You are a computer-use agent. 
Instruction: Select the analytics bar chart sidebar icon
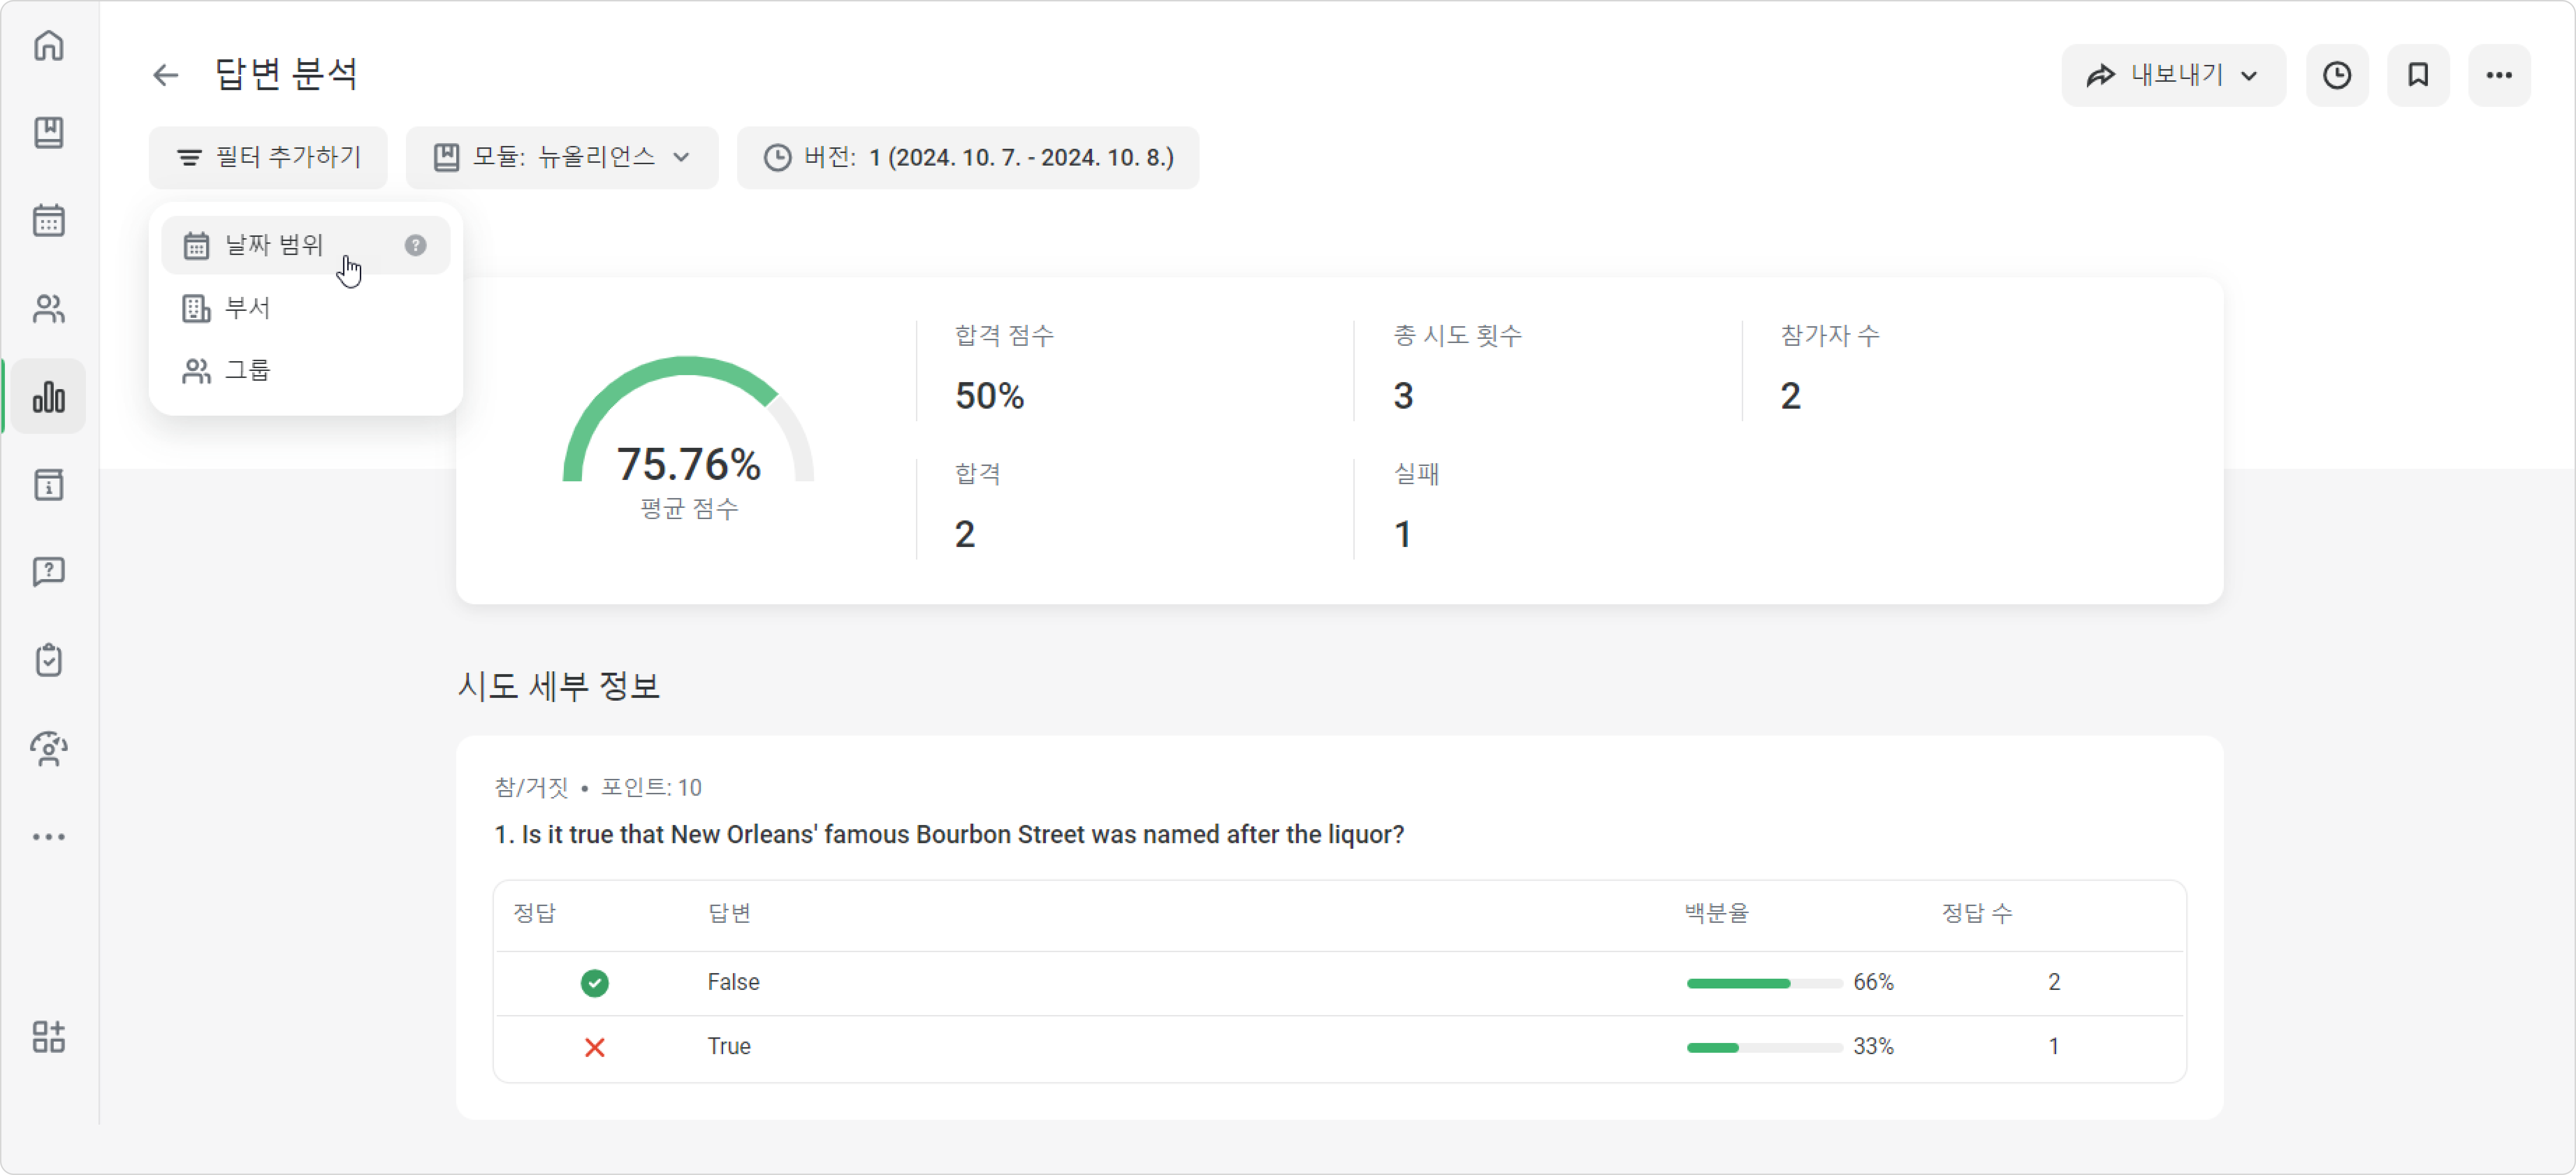(48, 397)
